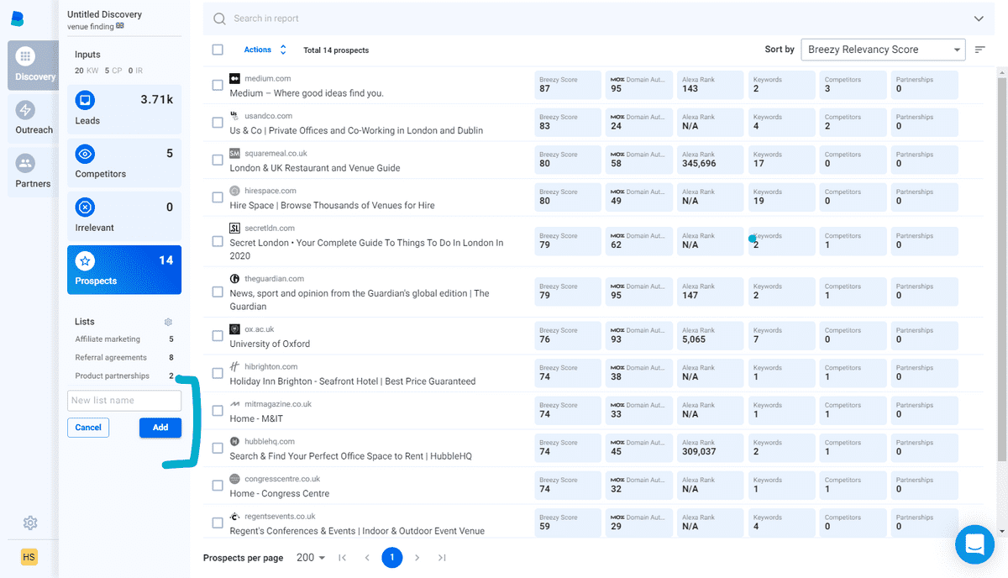Click the medium.com favicon
The width and height of the screenshot is (1008, 578).
pyautogui.click(x=235, y=79)
